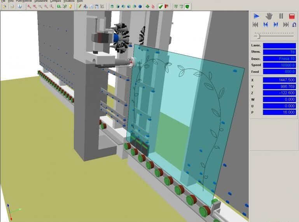Click the zoom-out magnifier with minus sign
The width and height of the screenshot is (299, 222).
click(x=40, y=7)
